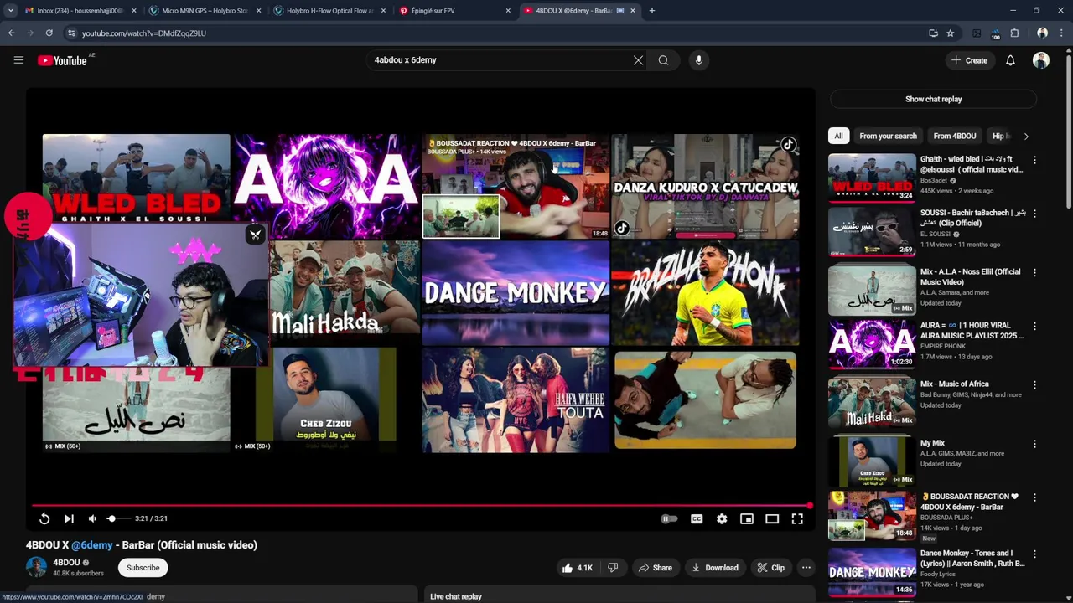Screen dimensions: 1073x603
Task: Share the video
Action: click(655, 568)
